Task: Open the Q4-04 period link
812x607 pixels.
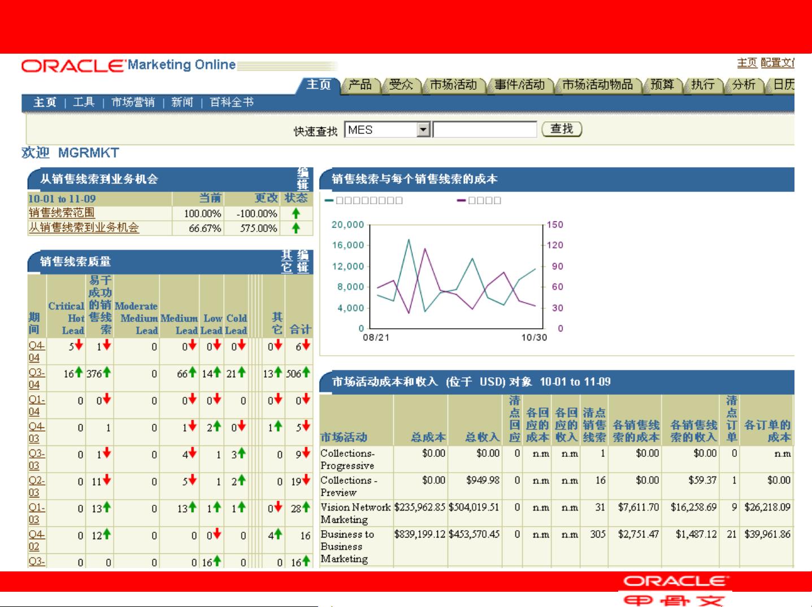Action: pos(36,351)
